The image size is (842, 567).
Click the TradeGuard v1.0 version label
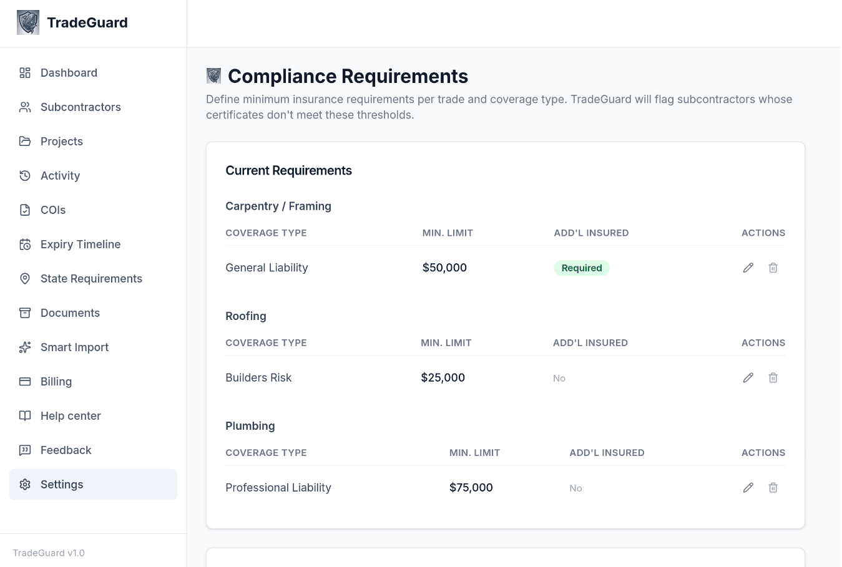tap(49, 553)
